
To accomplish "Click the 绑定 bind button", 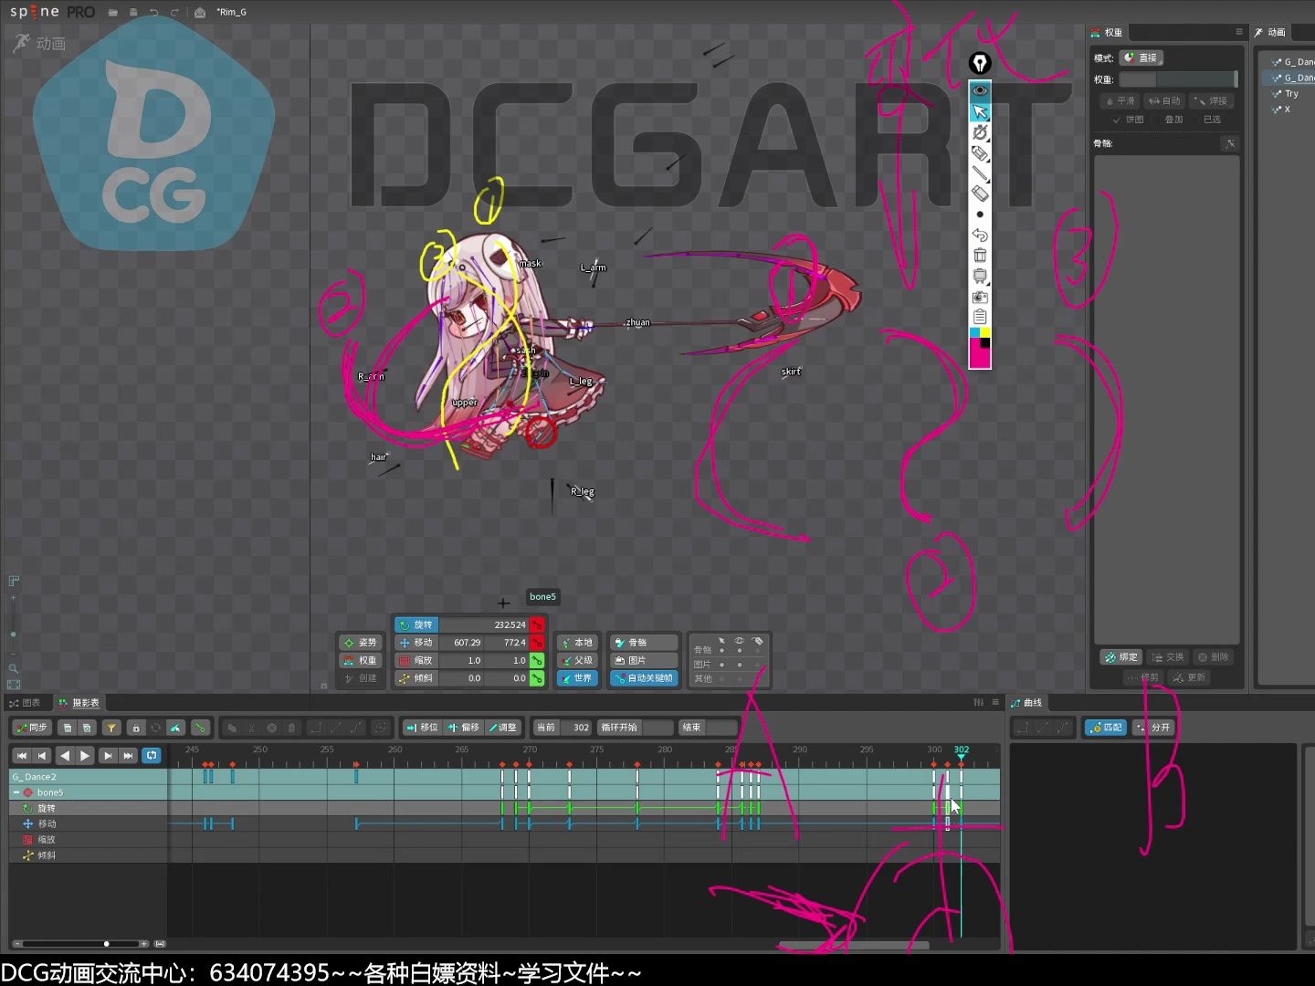I will (1121, 657).
